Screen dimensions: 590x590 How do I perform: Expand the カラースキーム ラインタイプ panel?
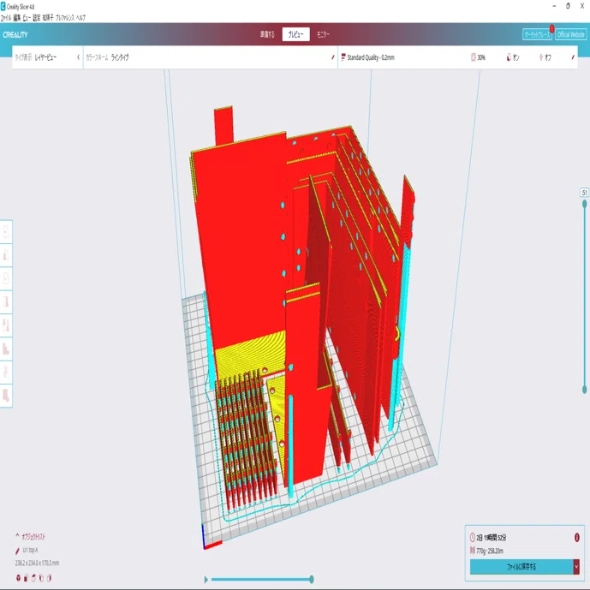point(211,57)
